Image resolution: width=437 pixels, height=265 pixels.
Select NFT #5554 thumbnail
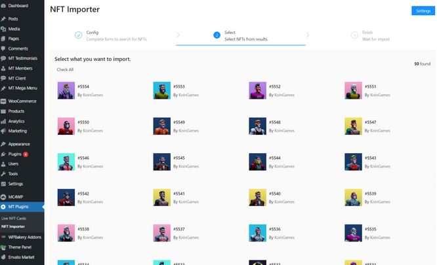tap(66, 90)
